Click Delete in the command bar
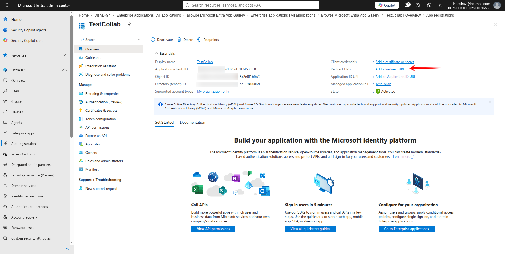This screenshot has height=254, width=505. (x=185, y=40)
